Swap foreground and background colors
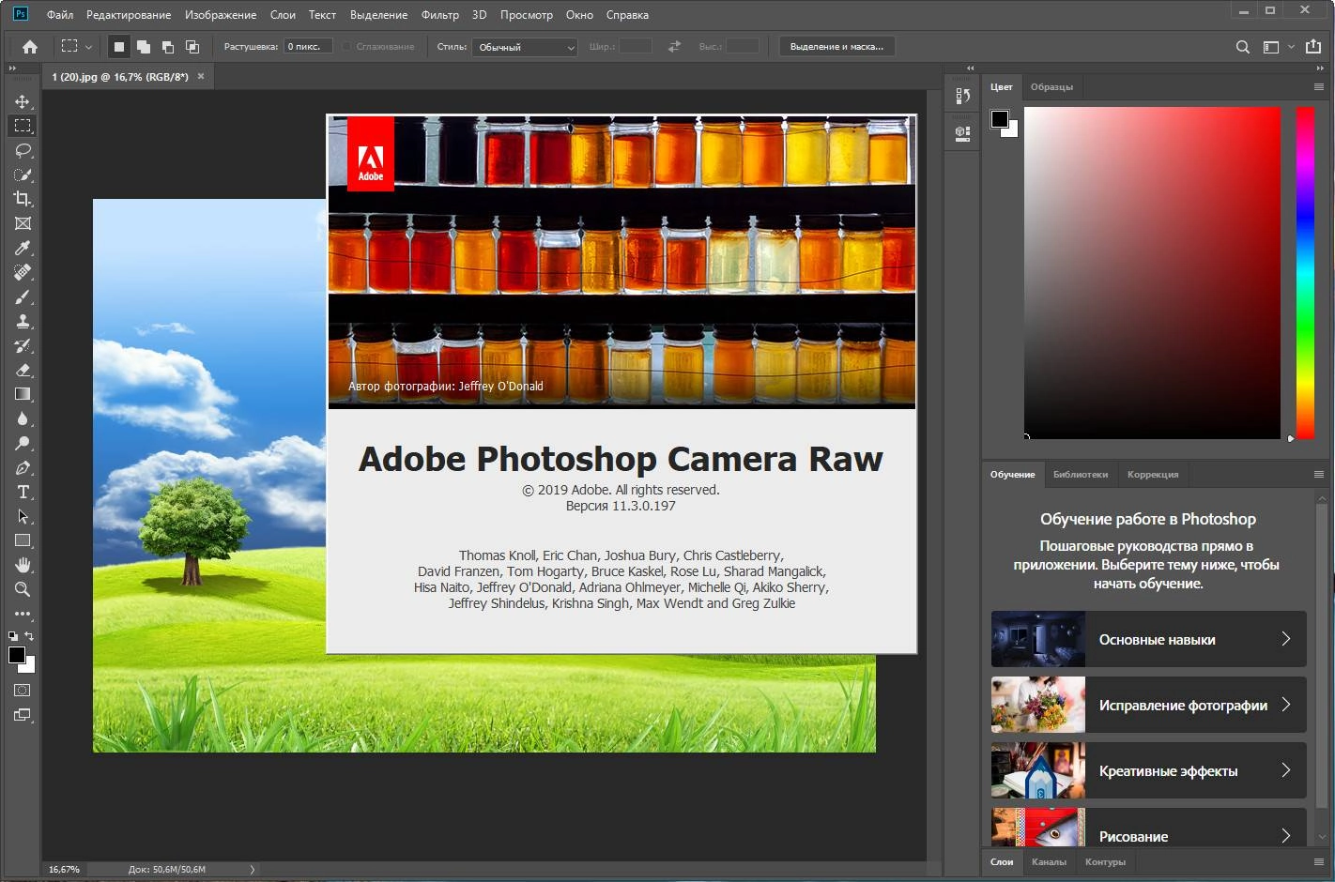 coord(29,636)
